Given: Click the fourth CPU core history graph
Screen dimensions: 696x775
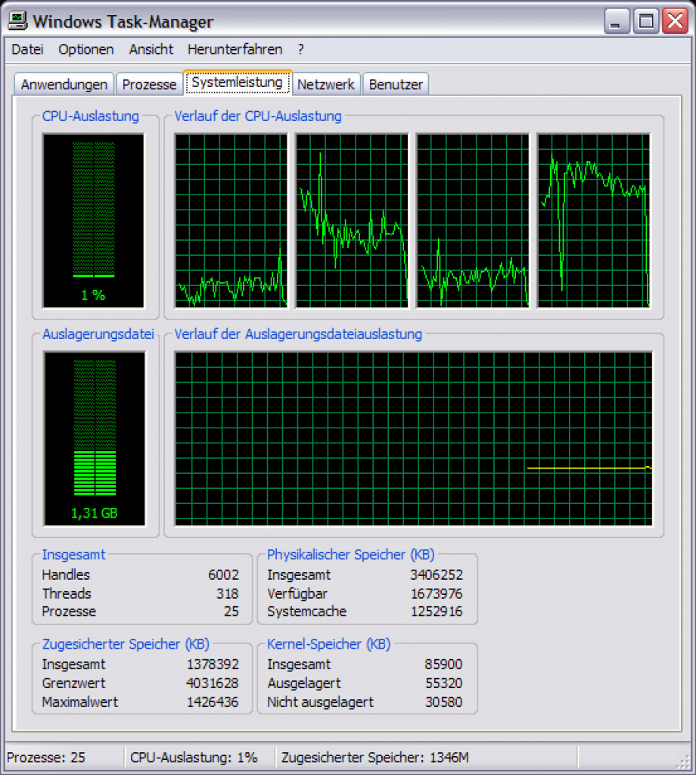Looking at the screenshot, I should point(594,220).
